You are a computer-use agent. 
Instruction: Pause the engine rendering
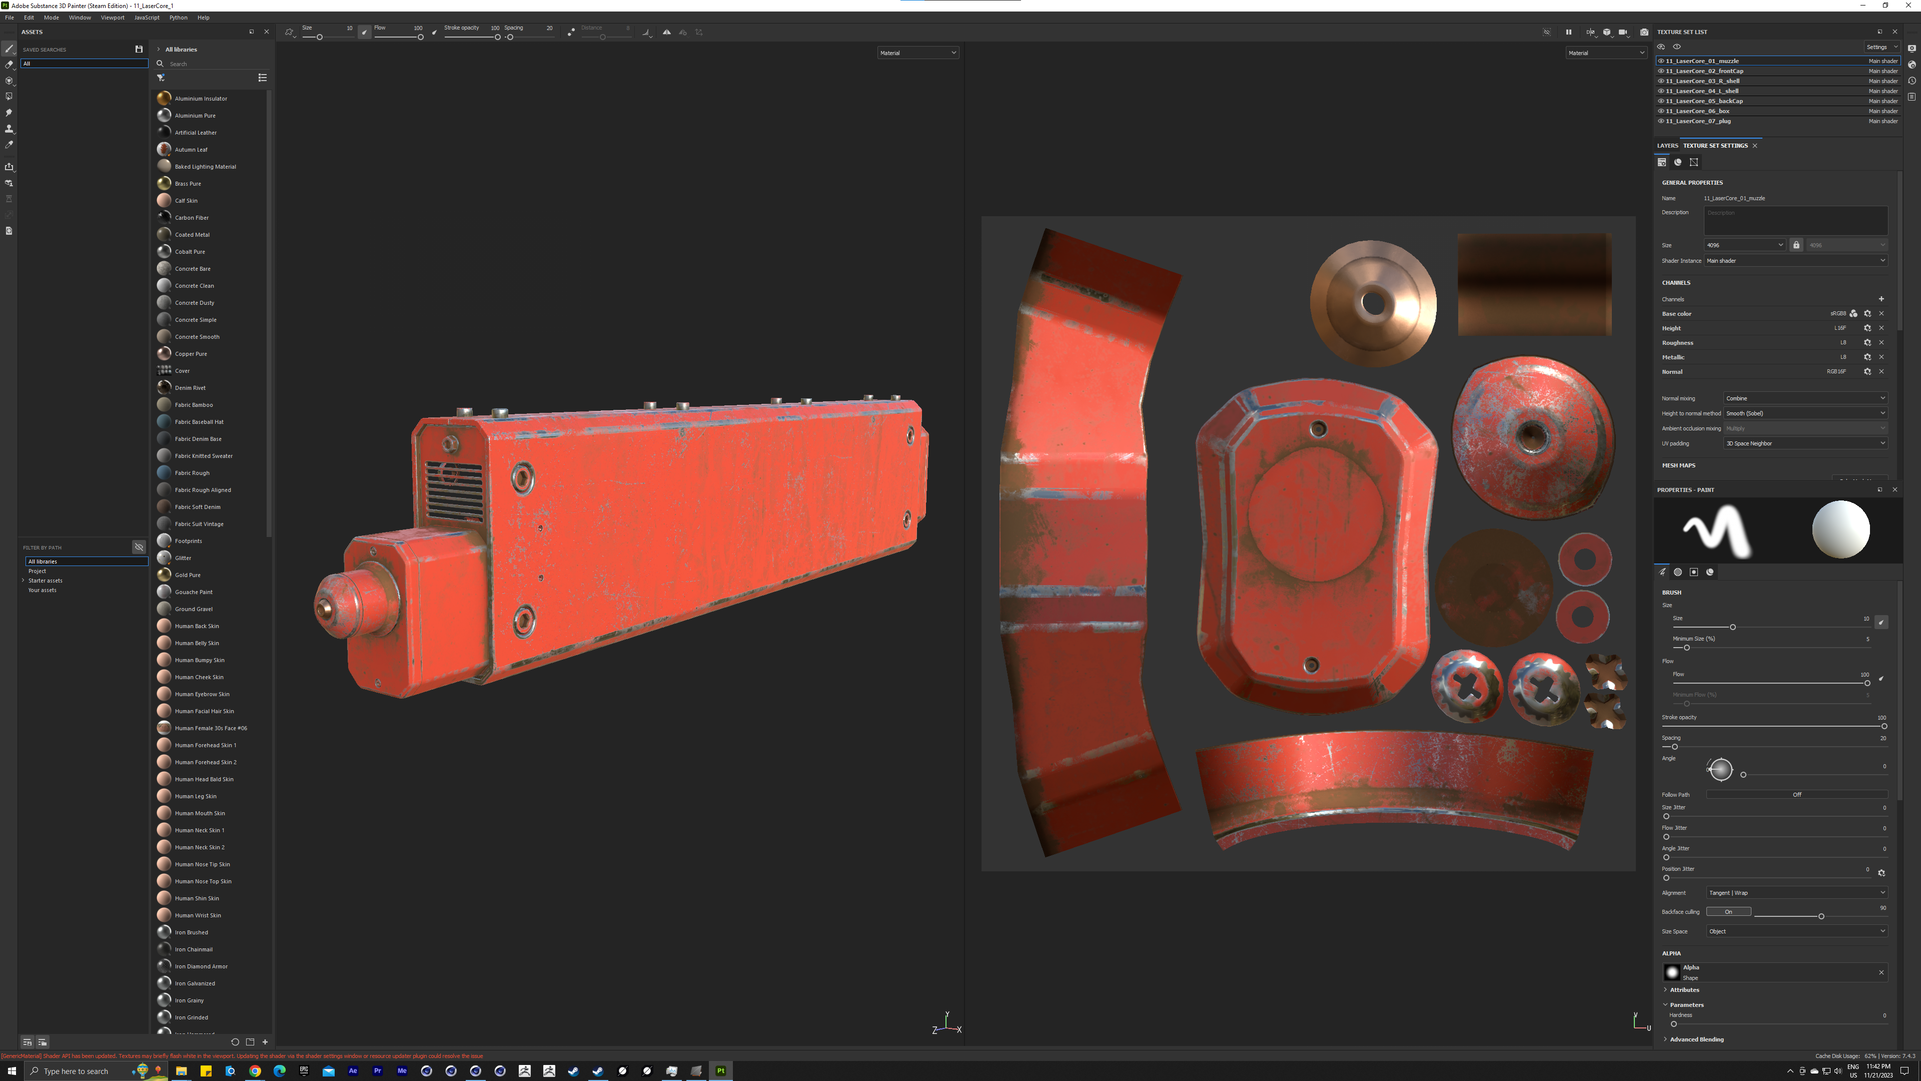tap(1568, 32)
